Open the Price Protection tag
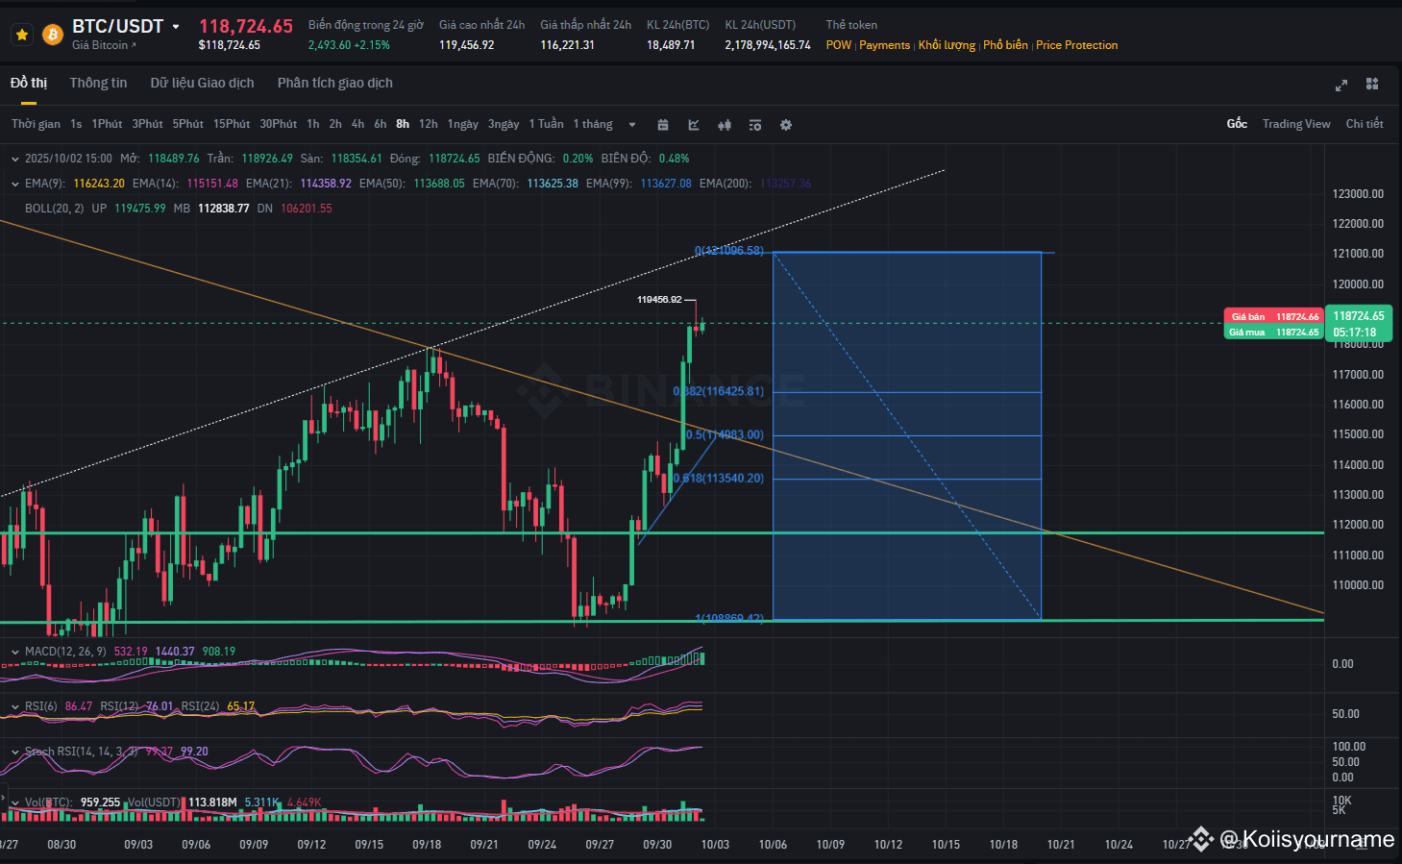The image size is (1402, 864). coord(1076,45)
